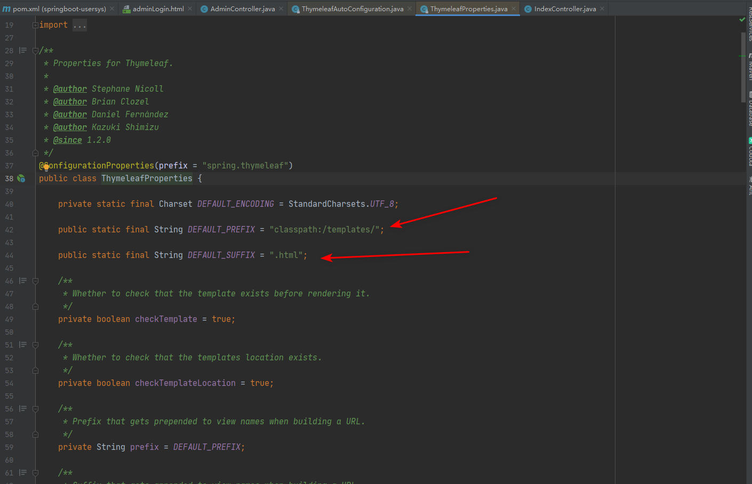
Task: Collapse the Javadoc fold at line 46
Action: 35,281
